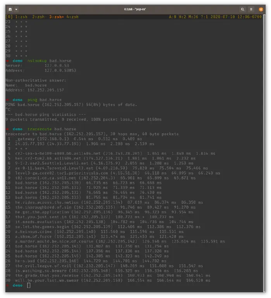Click hop 29 the.grade.that.you.receive
The image size is (271, 298).
(x=47, y=275)
